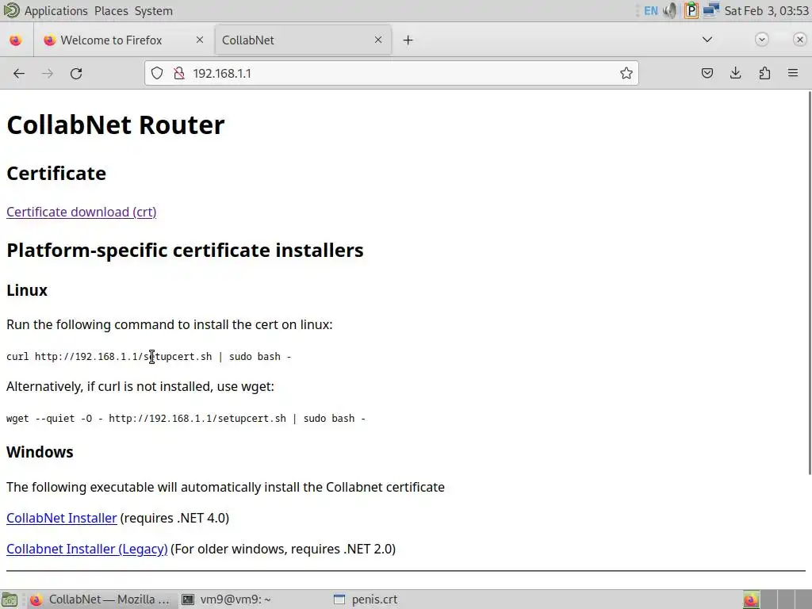Click the insecure connection padlock icon
Image resolution: width=812 pixels, height=609 pixels.
coord(179,74)
